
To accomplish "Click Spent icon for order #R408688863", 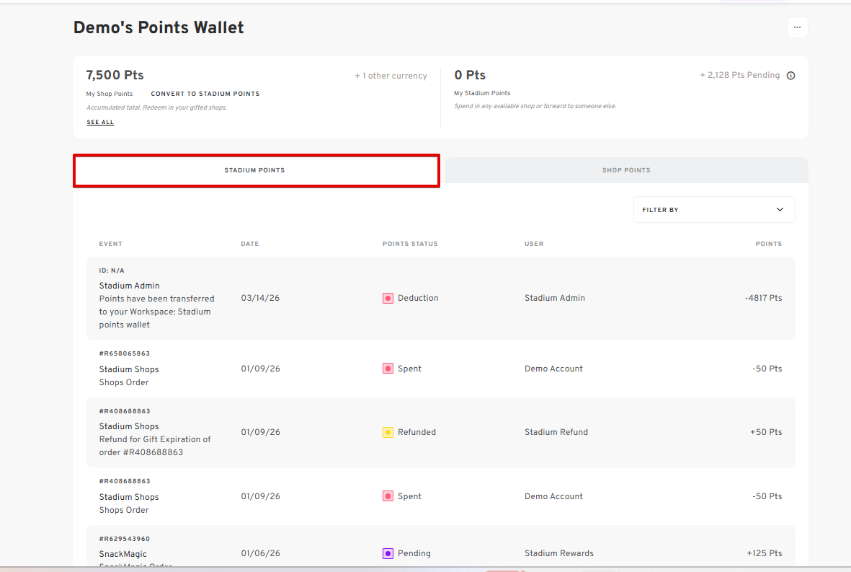I will coord(388,496).
